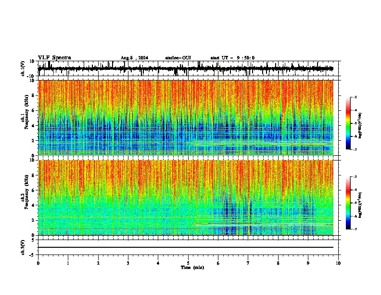Click the ch.1 spectrogram "6" kHz tick label
The height and width of the screenshot is (295, 381).
click(x=34, y=111)
